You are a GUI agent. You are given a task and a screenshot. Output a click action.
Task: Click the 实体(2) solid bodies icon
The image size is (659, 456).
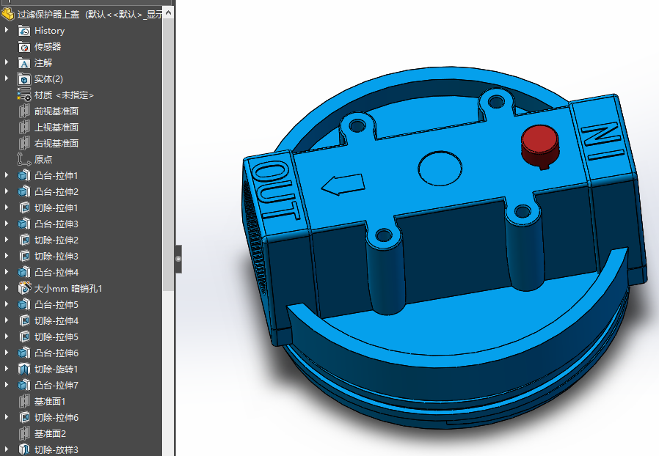pyautogui.click(x=24, y=79)
